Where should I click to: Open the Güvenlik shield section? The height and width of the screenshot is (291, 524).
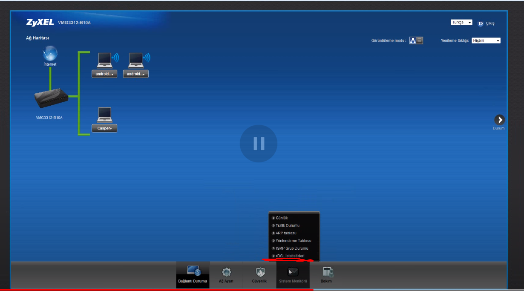pyautogui.click(x=259, y=275)
